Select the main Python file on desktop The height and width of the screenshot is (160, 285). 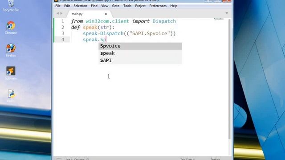coord(11,96)
